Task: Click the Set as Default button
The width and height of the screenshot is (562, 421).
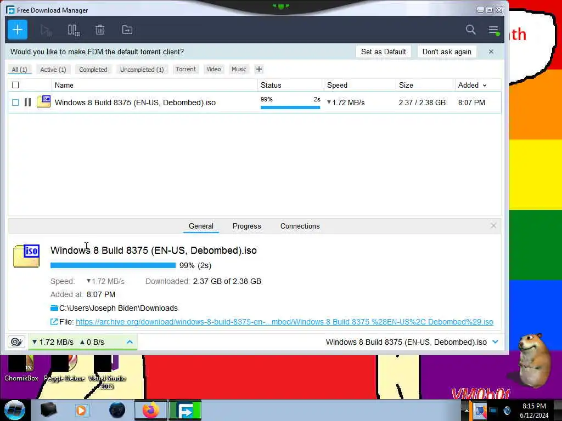Action: click(x=384, y=52)
